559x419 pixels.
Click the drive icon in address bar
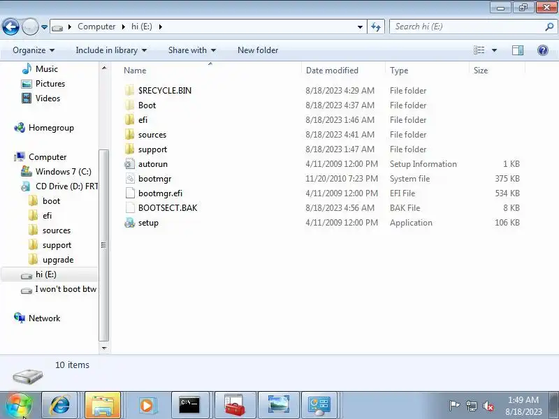(57, 27)
